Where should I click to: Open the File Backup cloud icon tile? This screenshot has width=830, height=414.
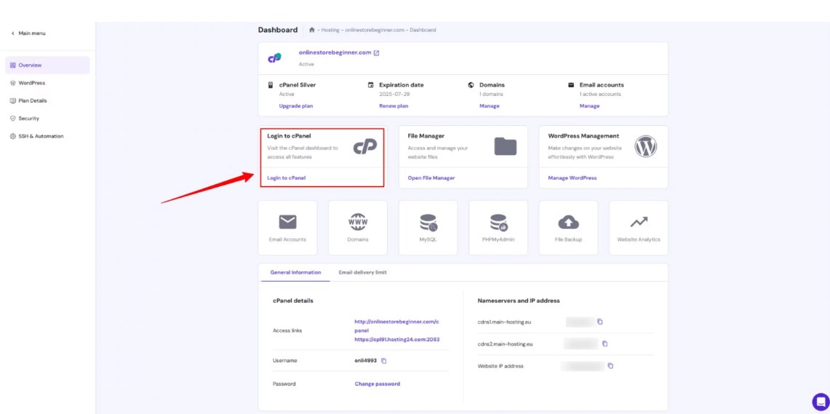click(x=568, y=227)
